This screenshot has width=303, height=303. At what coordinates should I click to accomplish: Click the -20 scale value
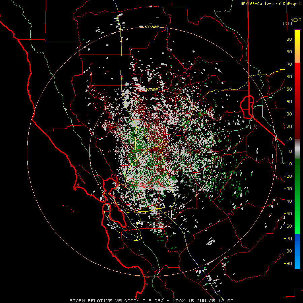[288, 176]
